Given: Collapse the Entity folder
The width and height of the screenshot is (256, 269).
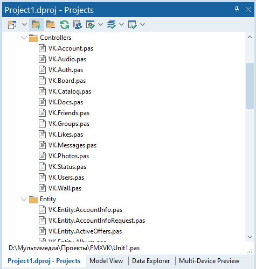Looking at the screenshot, I should 24,199.
